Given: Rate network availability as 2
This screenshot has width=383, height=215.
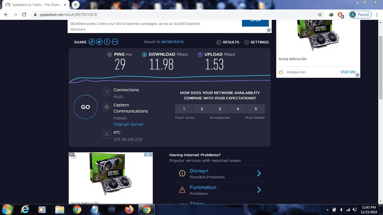Looking at the screenshot, I should click(x=202, y=109).
